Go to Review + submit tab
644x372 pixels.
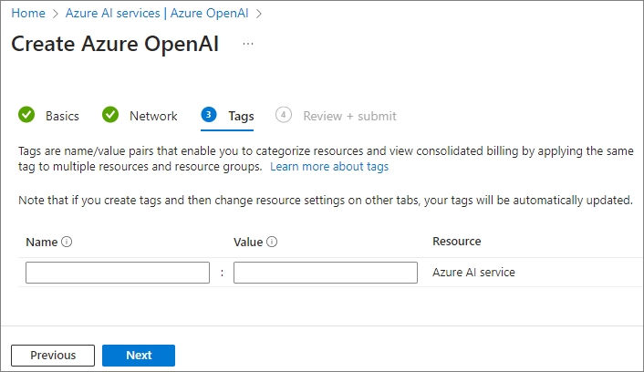point(349,116)
